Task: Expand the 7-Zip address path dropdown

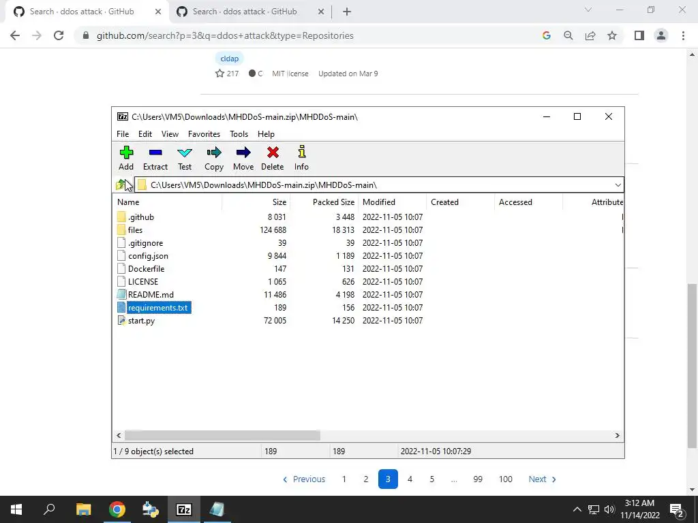Action: (618, 185)
